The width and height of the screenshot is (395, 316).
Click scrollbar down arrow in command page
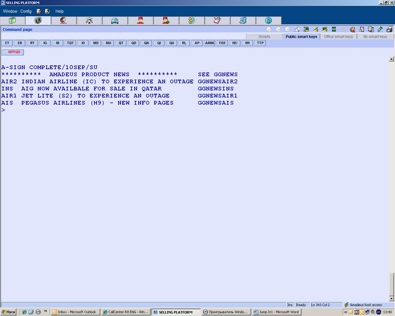(x=392, y=299)
